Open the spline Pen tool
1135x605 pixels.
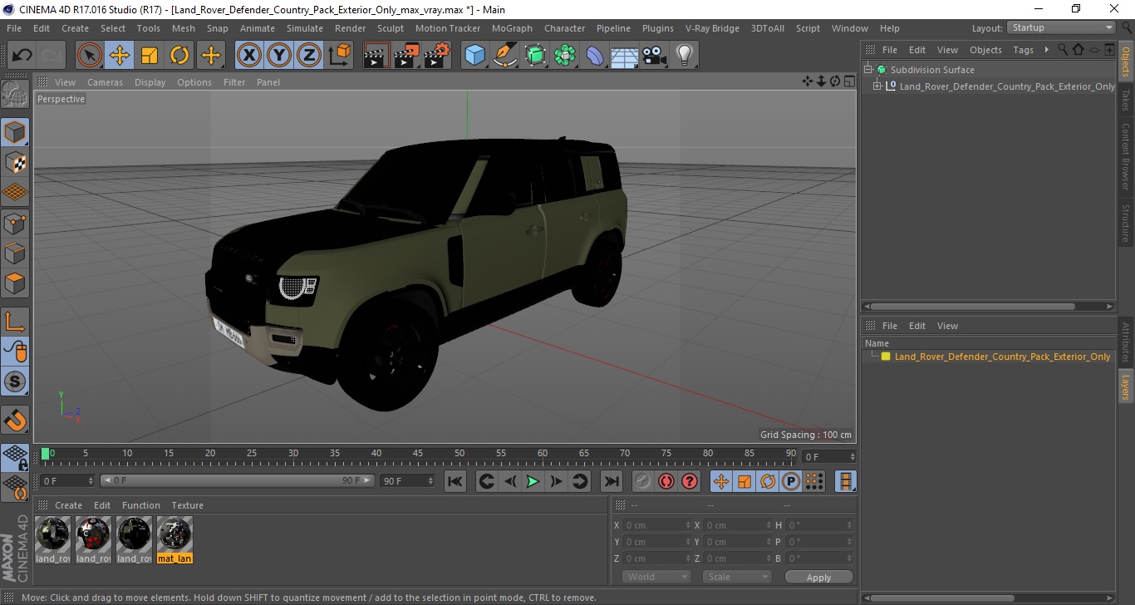tap(505, 56)
